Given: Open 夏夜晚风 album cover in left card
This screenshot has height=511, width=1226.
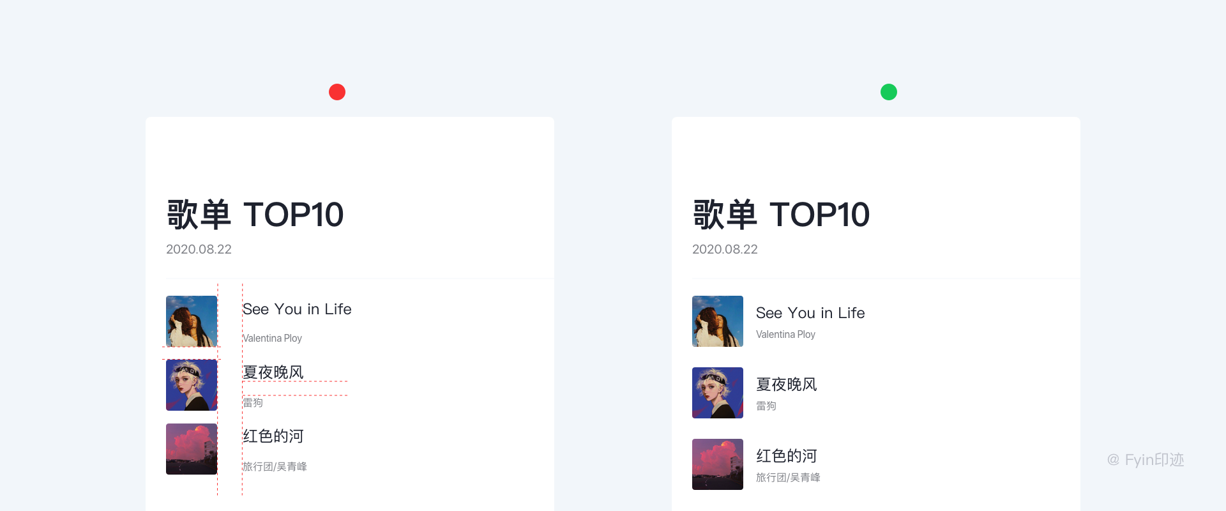Looking at the screenshot, I should (192, 385).
